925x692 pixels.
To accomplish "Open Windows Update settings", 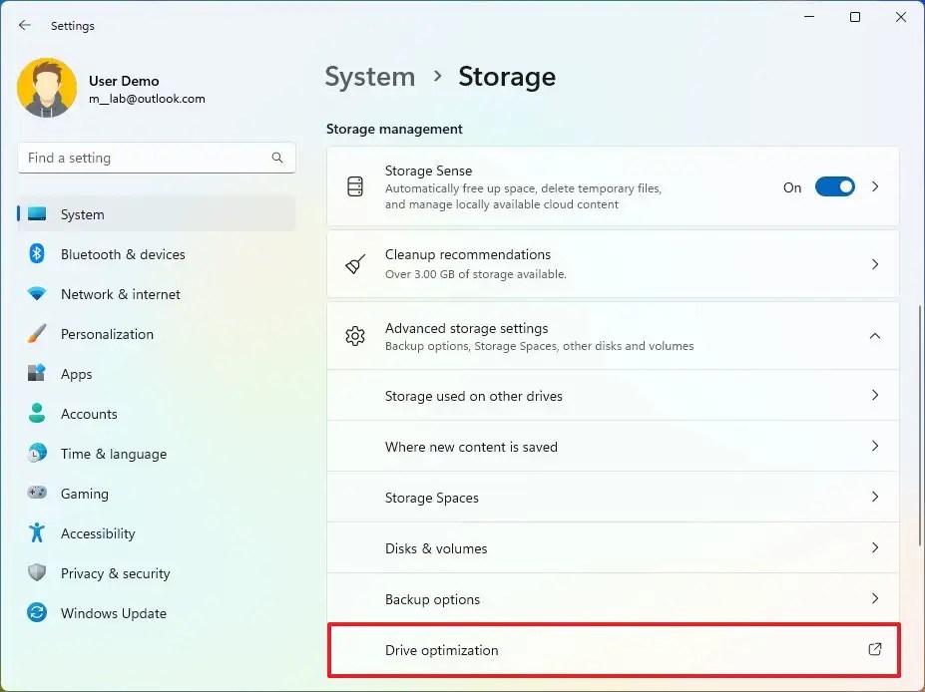I will tap(113, 613).
